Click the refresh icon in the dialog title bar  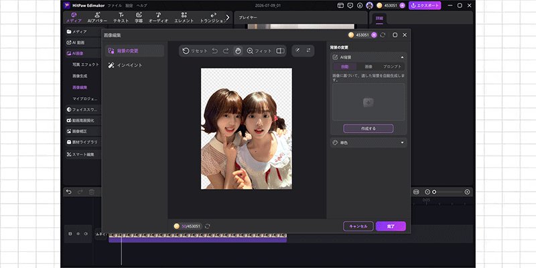click(383, 35)
